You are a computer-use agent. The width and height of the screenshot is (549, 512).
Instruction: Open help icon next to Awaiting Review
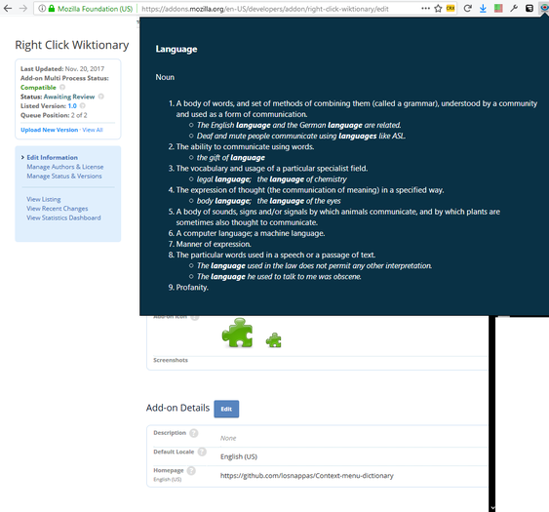(100, 97)
